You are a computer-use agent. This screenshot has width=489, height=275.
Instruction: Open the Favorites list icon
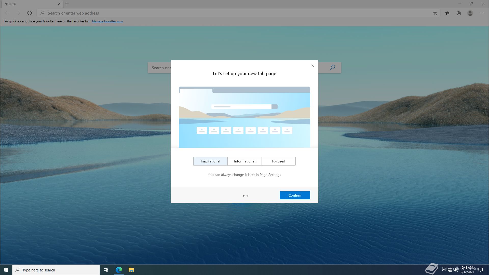[447, 13]
